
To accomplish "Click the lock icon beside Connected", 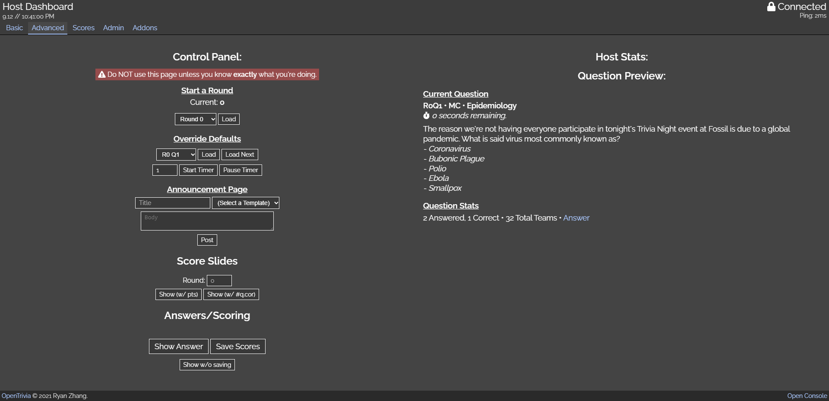I will pyautogui.click(x=771, y=6).
